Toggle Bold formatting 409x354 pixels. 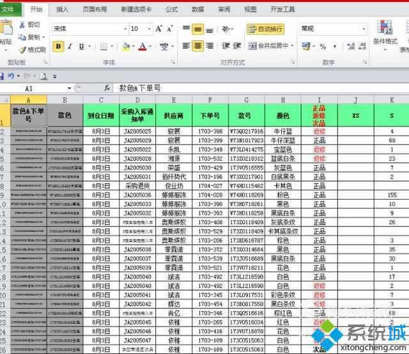pyautogui.click(x=58, y=47)
